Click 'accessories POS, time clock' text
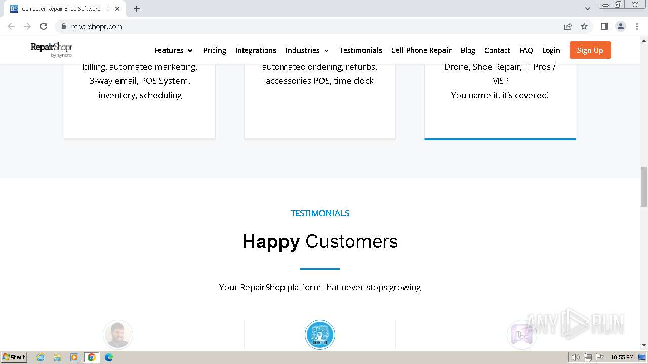648x364 pixels. (x=319, y=81)
